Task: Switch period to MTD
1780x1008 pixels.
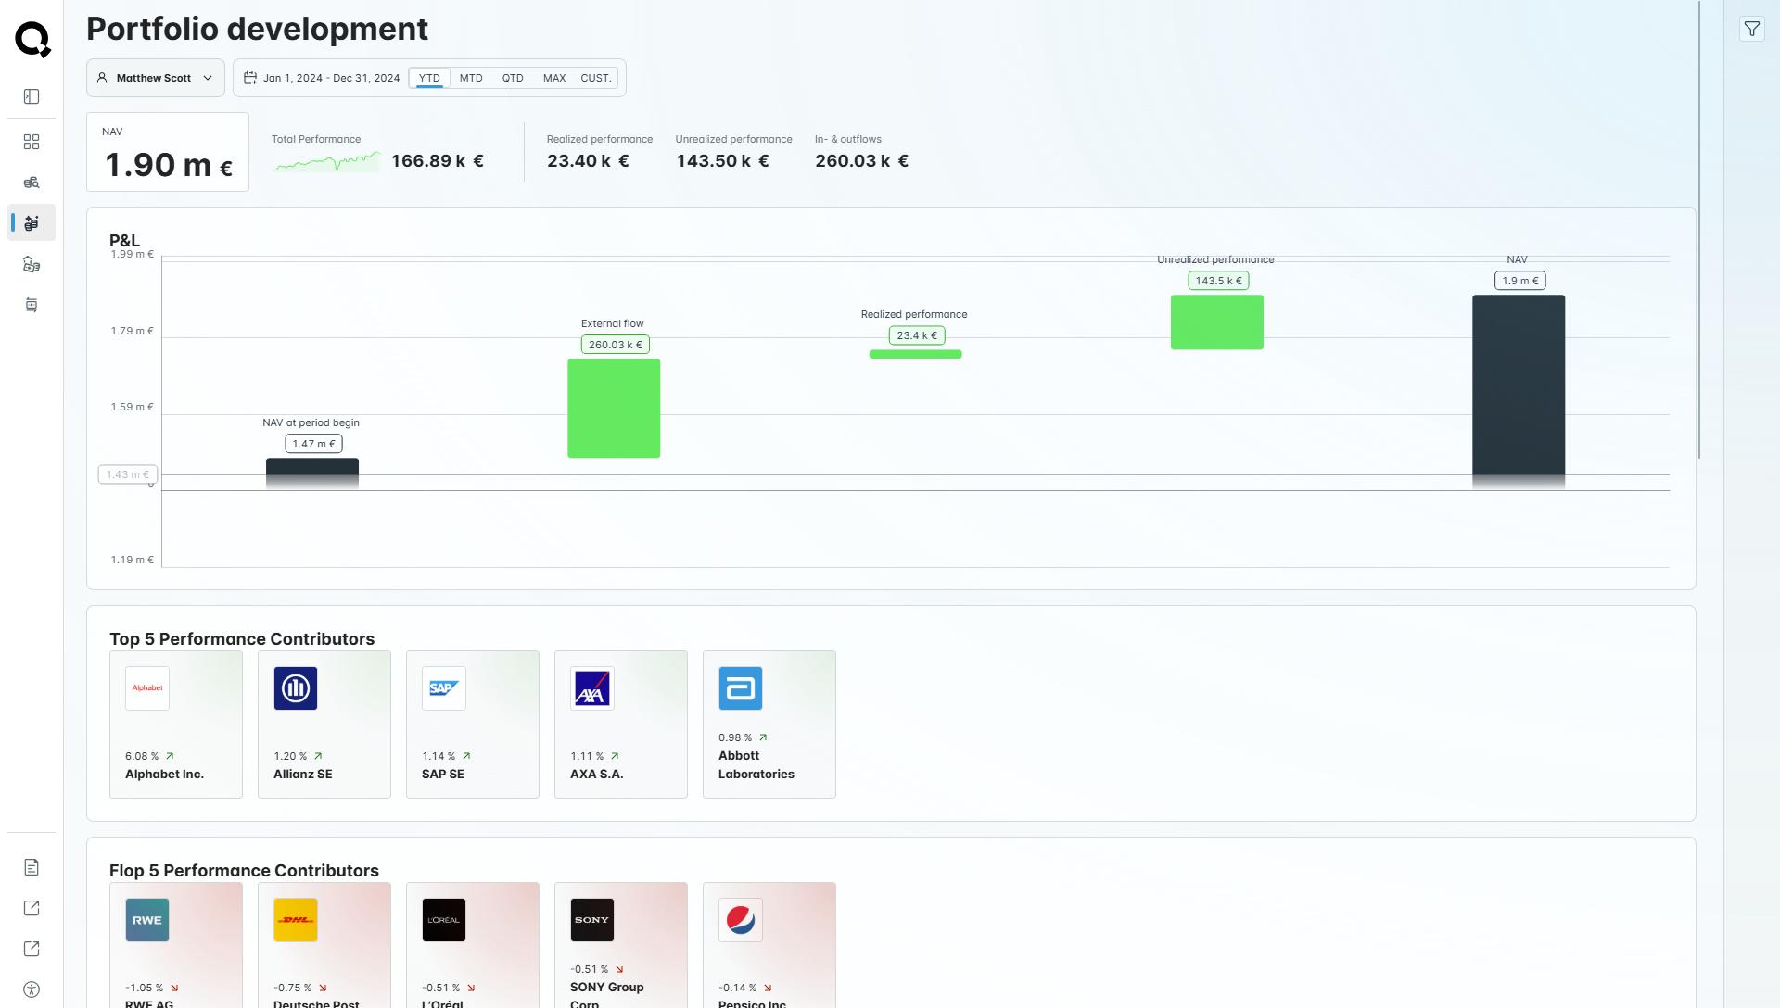Action: coord(471,78)
